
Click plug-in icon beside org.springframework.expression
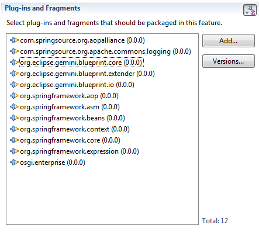pos(14,151)
